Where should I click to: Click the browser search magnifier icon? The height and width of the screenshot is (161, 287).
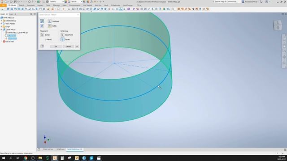pos(31,14)
